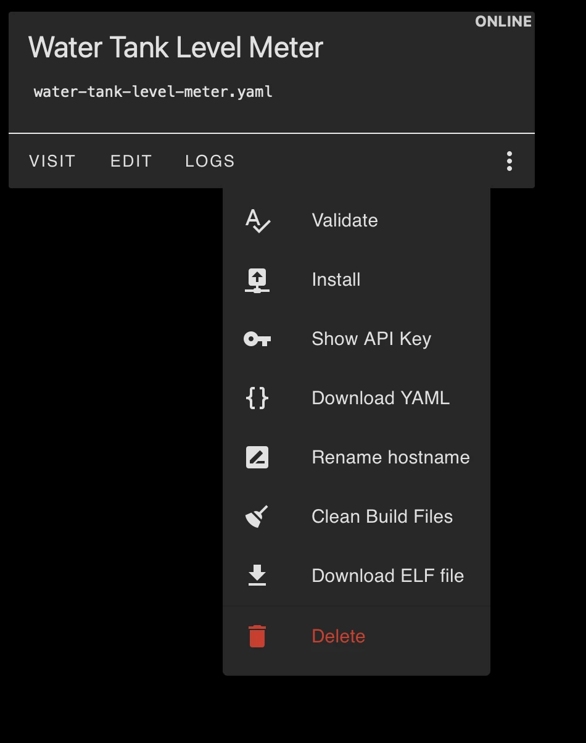Screen dimensions: 586x743
Task: Choose Clean Build Files
Action: tap(382, 517)
